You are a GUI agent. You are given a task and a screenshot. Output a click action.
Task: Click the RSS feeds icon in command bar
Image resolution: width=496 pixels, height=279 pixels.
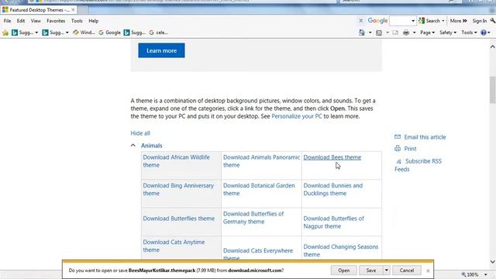(x=379, y=33)
